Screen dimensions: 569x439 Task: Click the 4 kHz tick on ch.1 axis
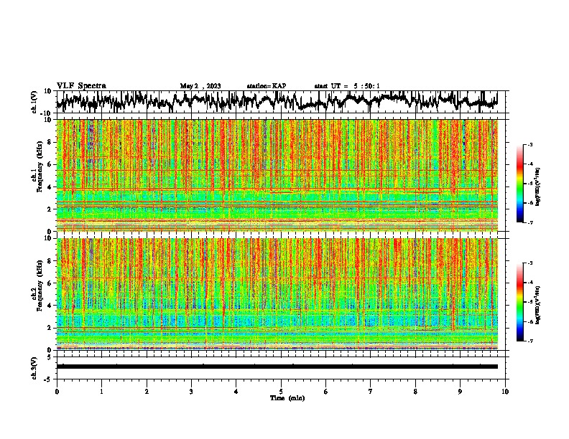(x=50, y=187)
